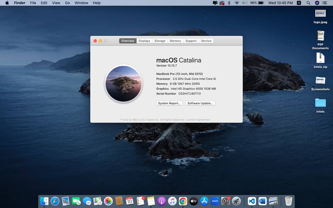Open the Trash in the dock
Screen dimensions: 333x208
coord(289,201)
